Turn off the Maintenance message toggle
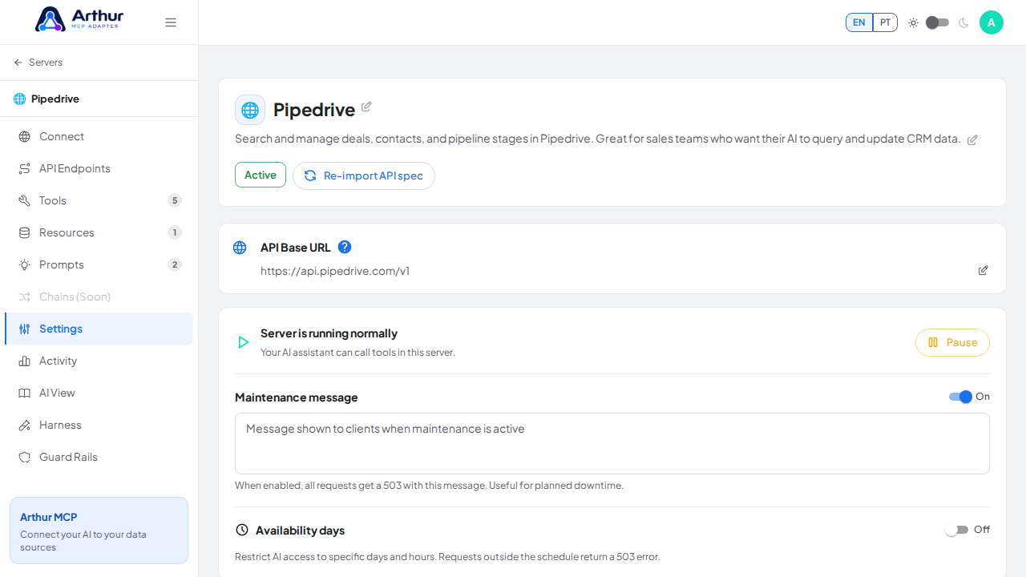Screen dimensions: 1026x577 coord(960,397)
